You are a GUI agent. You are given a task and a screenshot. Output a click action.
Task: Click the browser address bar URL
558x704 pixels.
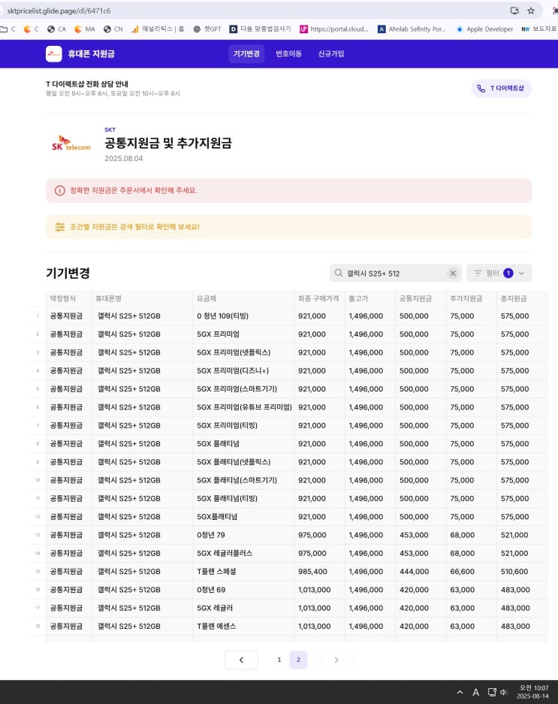tap(59, 11)
